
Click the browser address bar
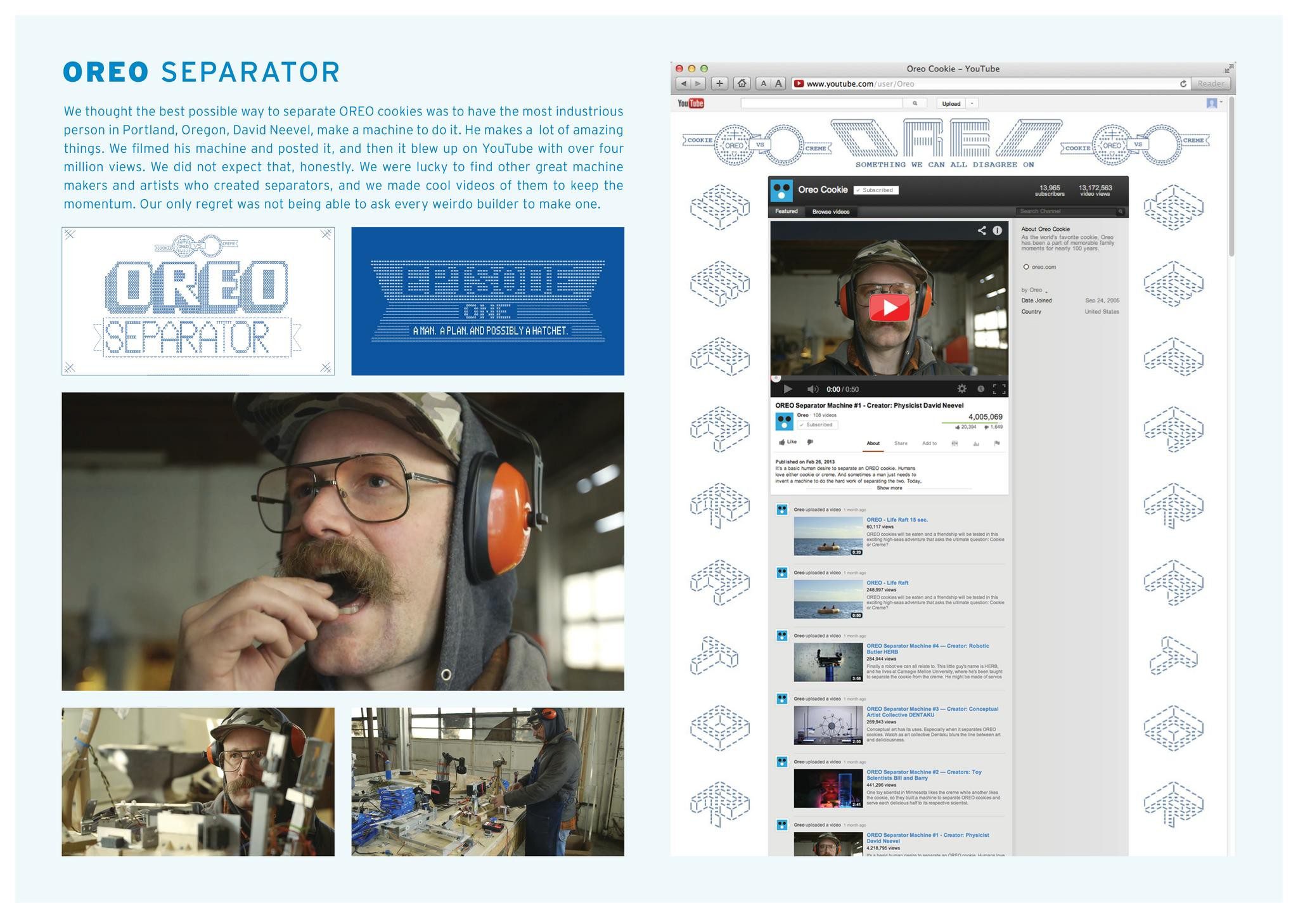[991, 84]
